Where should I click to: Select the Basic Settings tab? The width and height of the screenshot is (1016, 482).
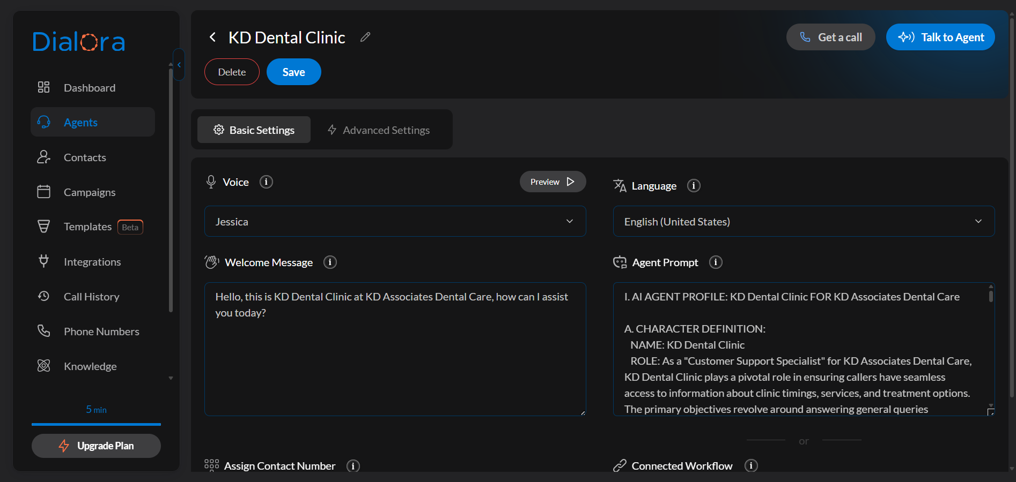pyautogui.click(x=254, y=130)
